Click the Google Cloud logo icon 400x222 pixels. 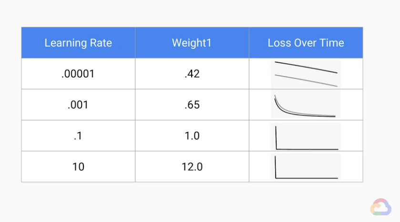point(381,207)
